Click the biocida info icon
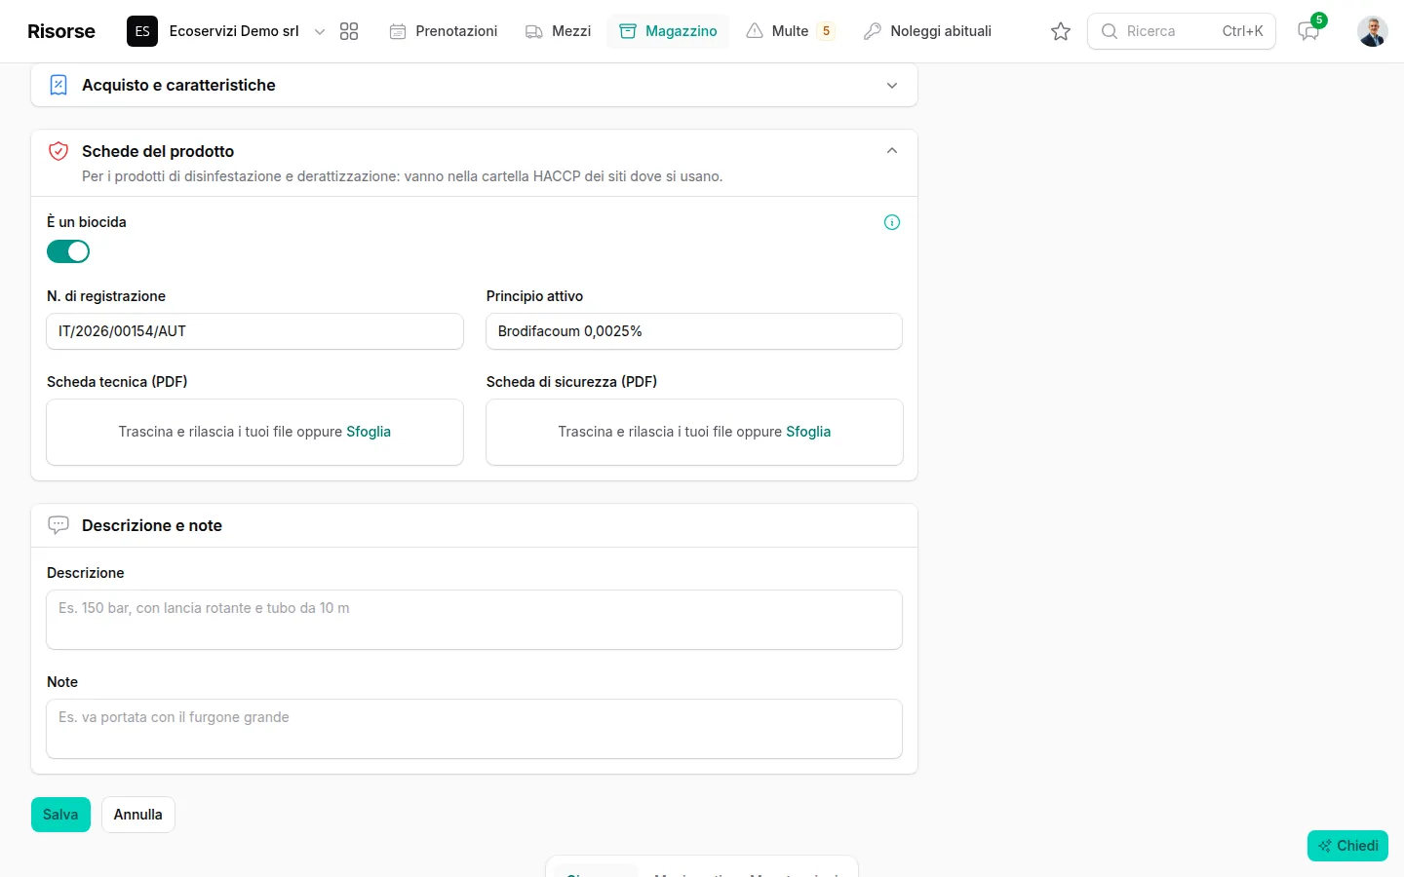The width and height of the screenshot is (1404, 877). [x=892, y=222]
